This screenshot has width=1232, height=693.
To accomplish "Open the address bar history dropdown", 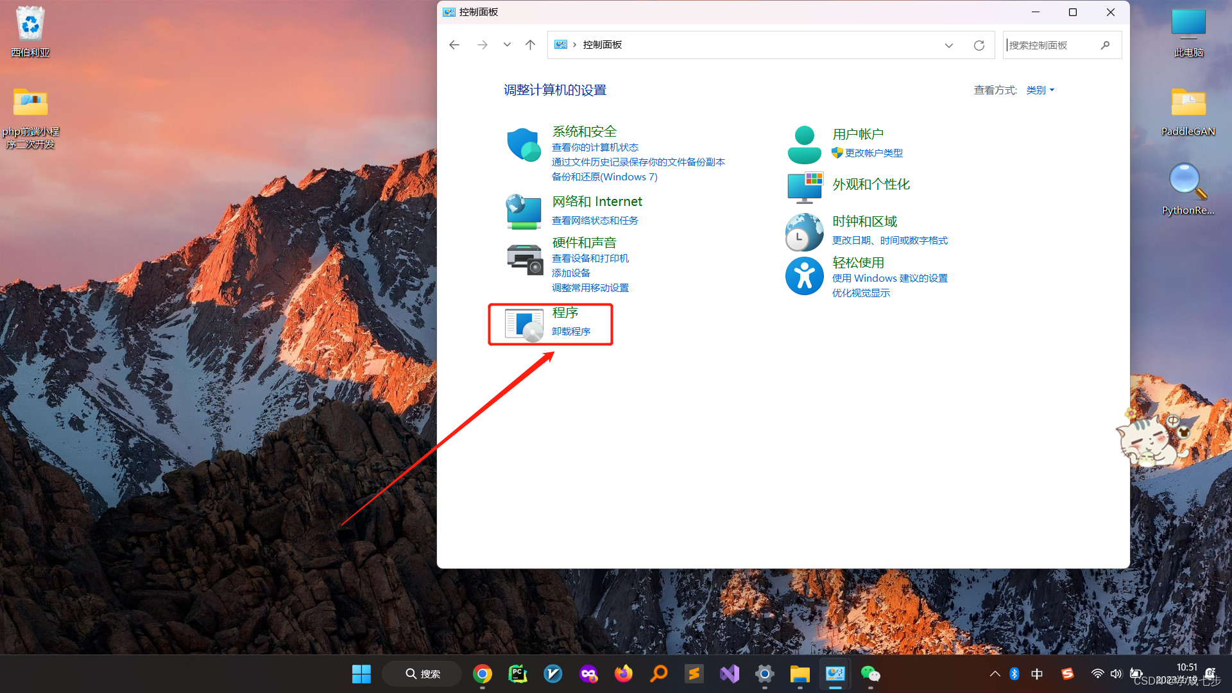I will [x=948, y=45].
